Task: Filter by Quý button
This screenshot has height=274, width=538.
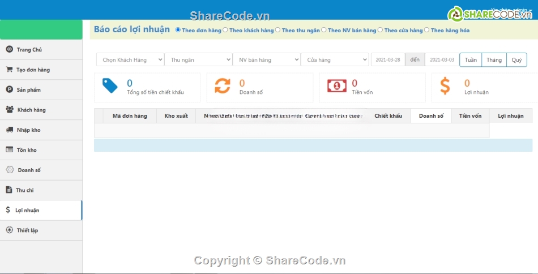Action: (x=516, y=59)
